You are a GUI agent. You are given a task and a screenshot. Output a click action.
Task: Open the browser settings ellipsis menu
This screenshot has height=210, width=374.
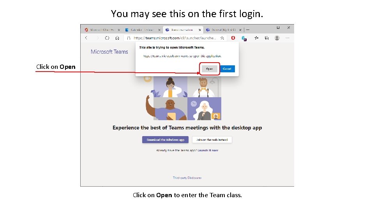288,38
